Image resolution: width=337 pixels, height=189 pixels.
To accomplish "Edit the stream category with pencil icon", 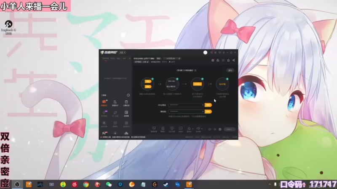I will click(148, 62).
